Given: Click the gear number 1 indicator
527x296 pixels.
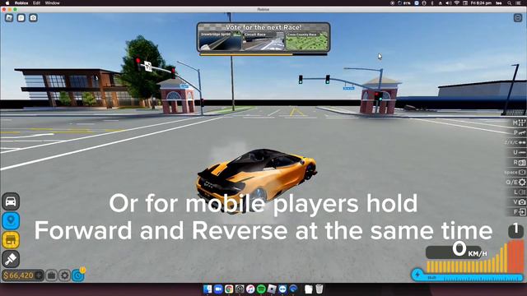Looking at the screenshot, I should point(516,230).
